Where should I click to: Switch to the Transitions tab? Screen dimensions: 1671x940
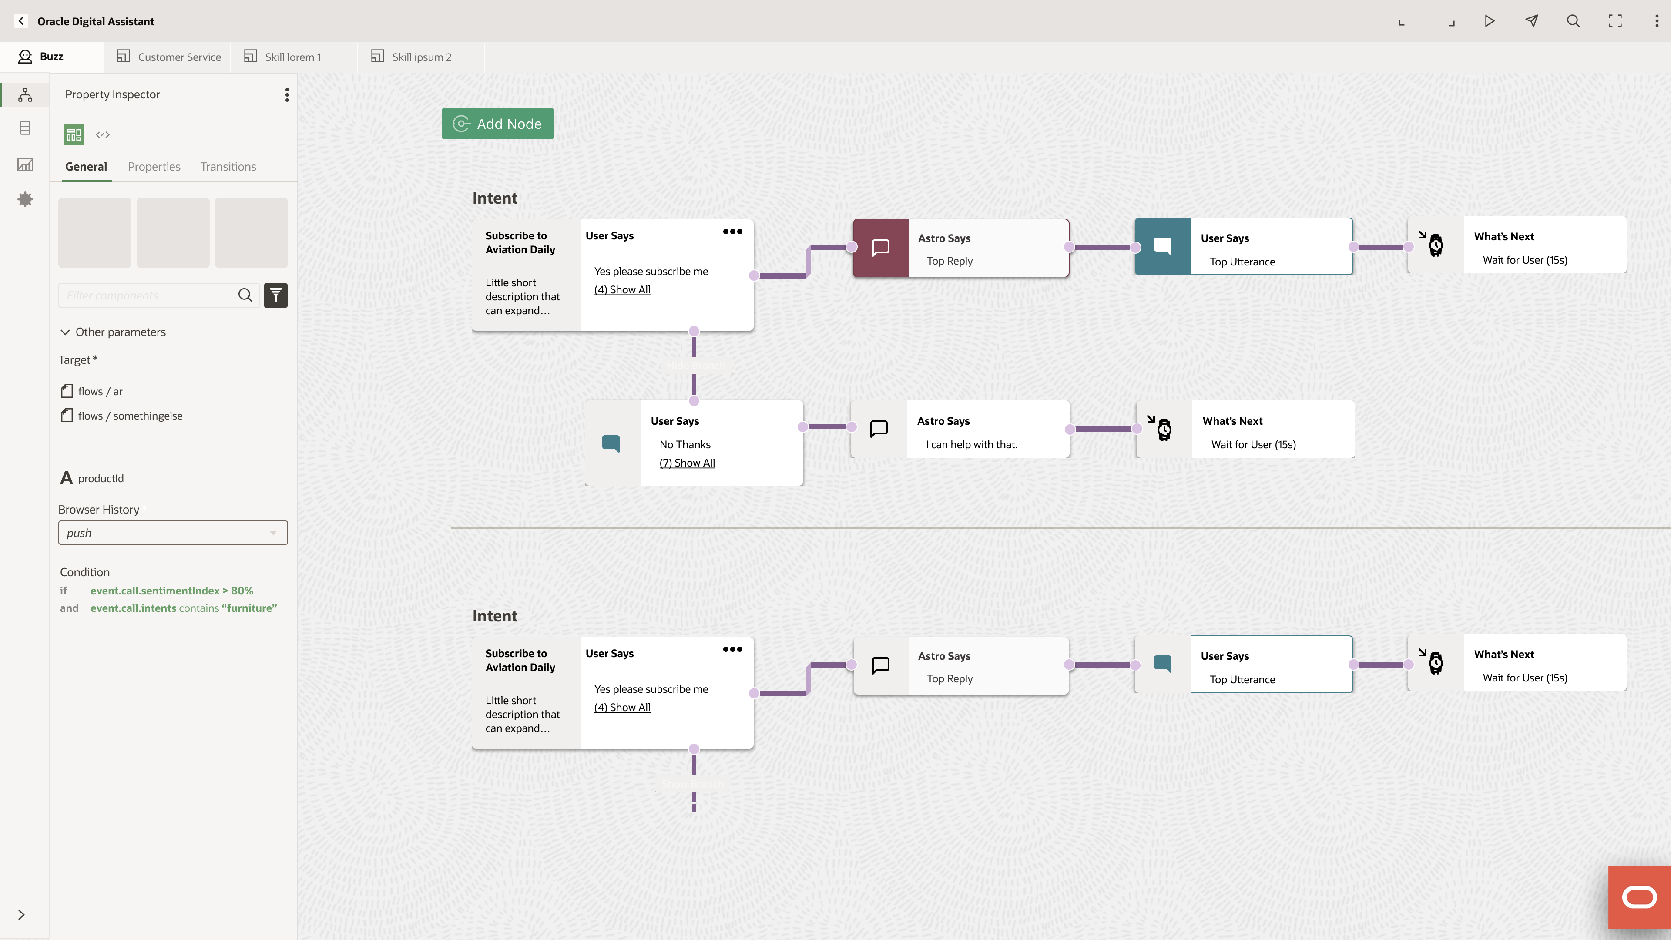pos(228,167)
